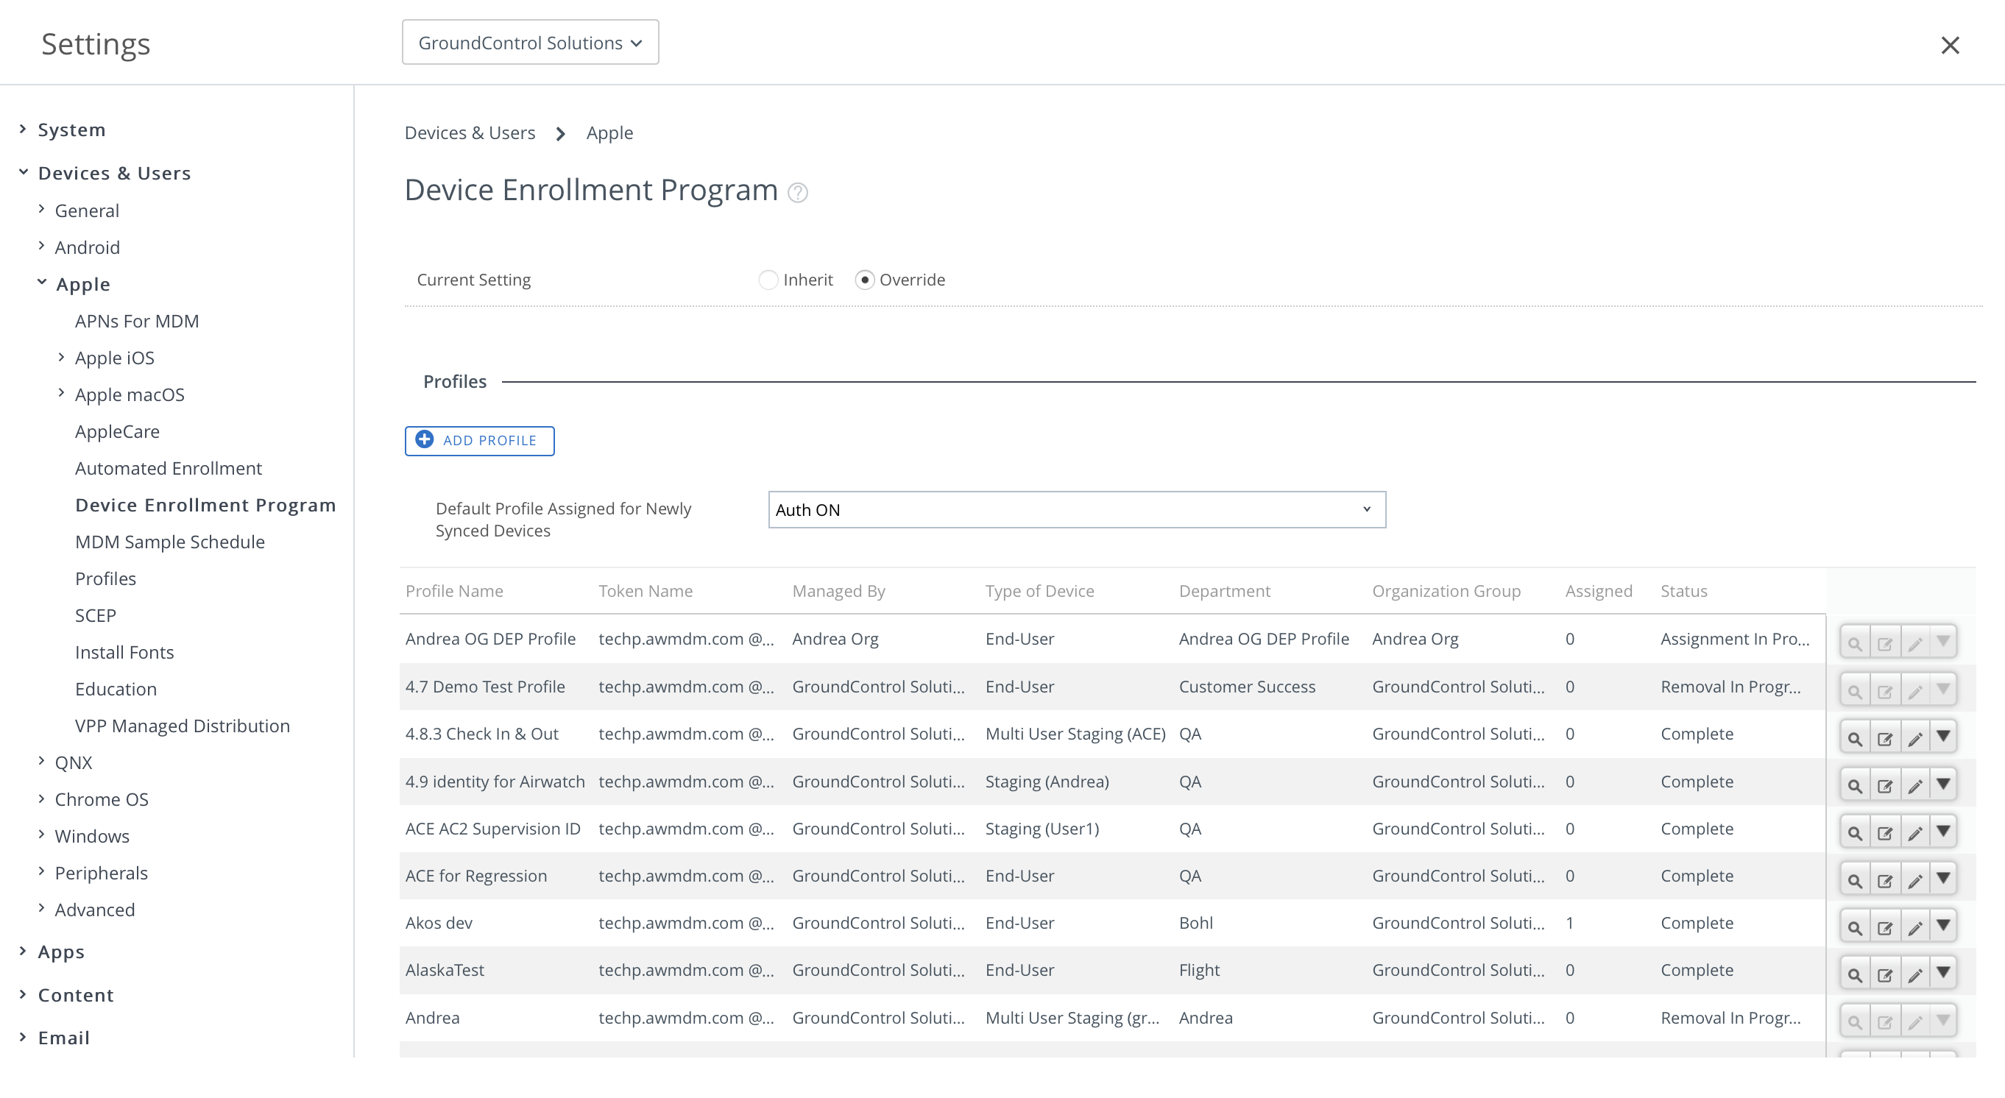
Task: Open the Auth ON default profile dropdown
Action: tap(1076, 510)
